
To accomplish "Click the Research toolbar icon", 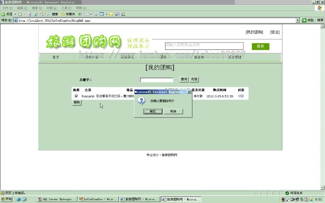I will pyautogui.click(x=123, y=14).
